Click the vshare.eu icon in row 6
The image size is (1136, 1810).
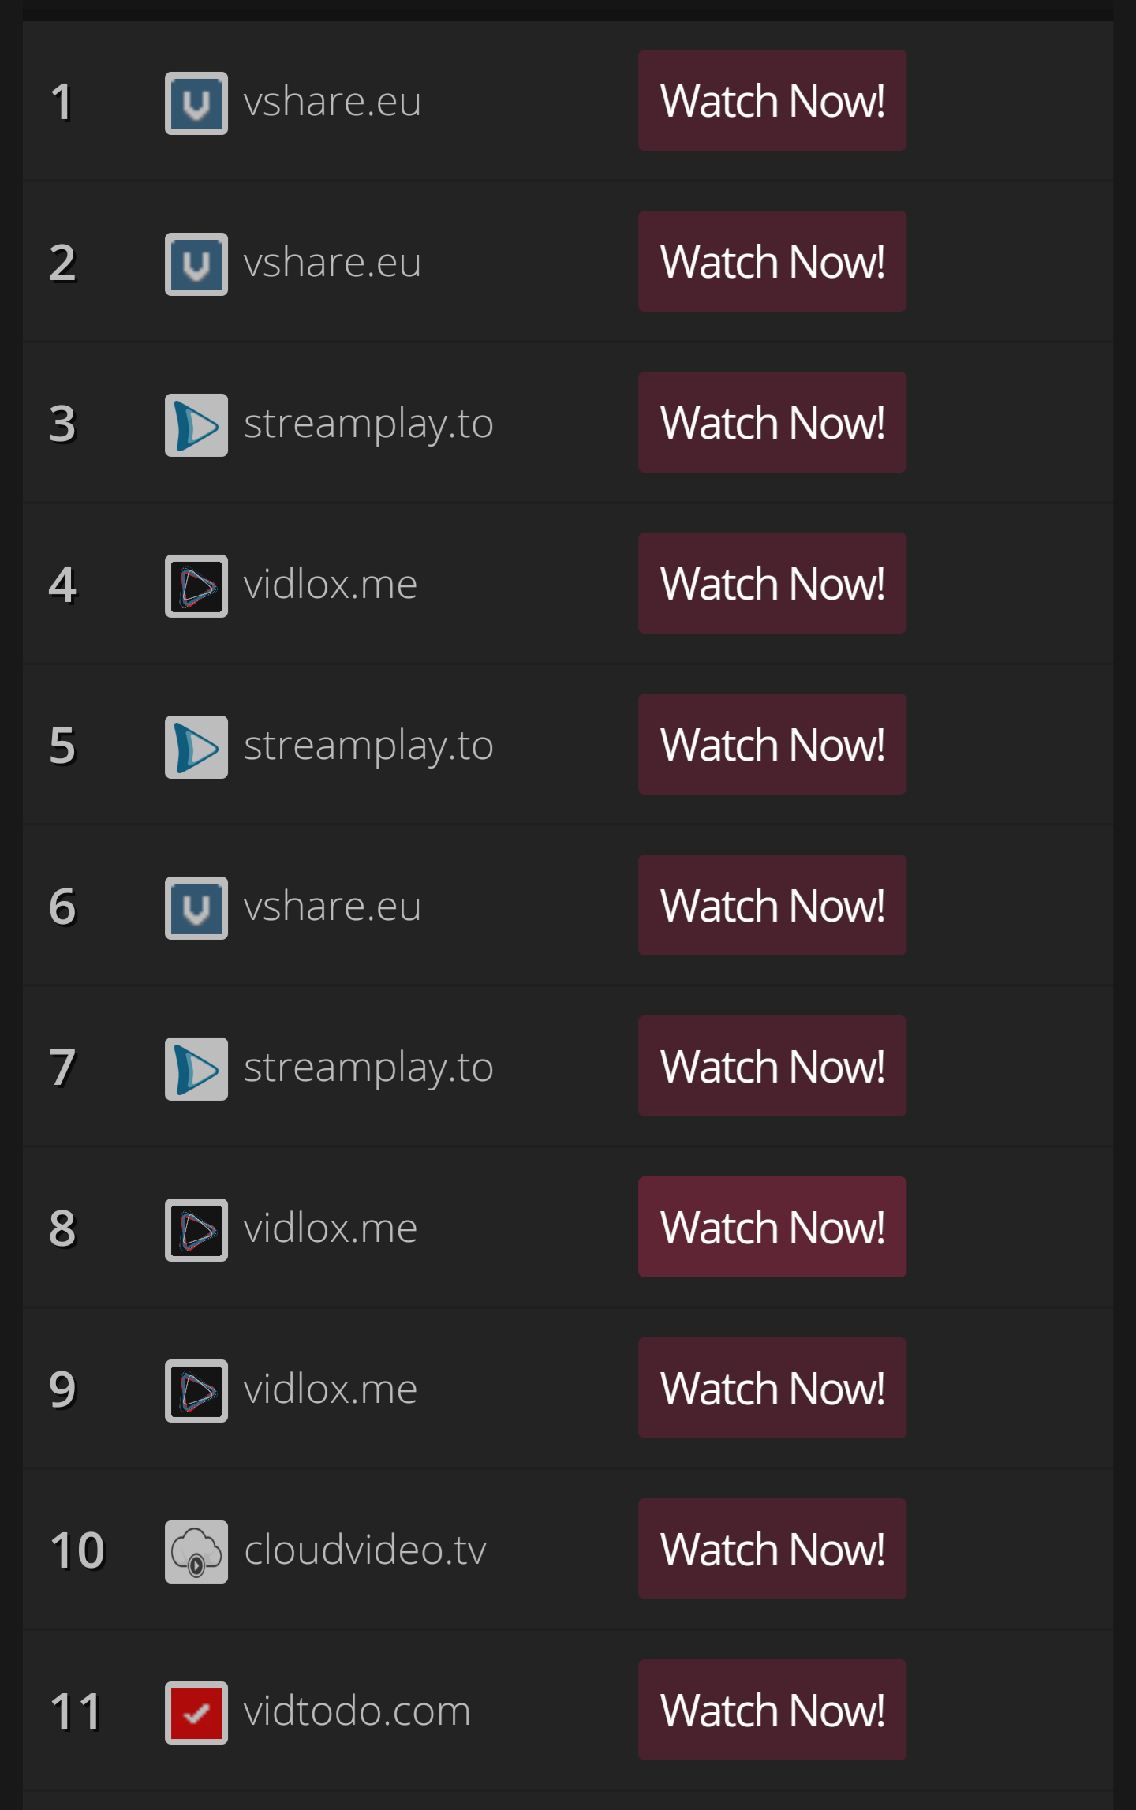pos(196,908)
